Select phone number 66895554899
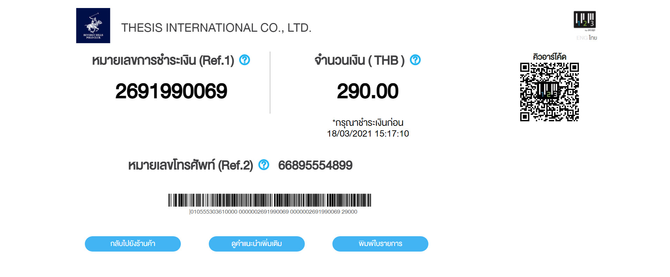Viewport: 670px width, 277px height. (x=315, y=165)
